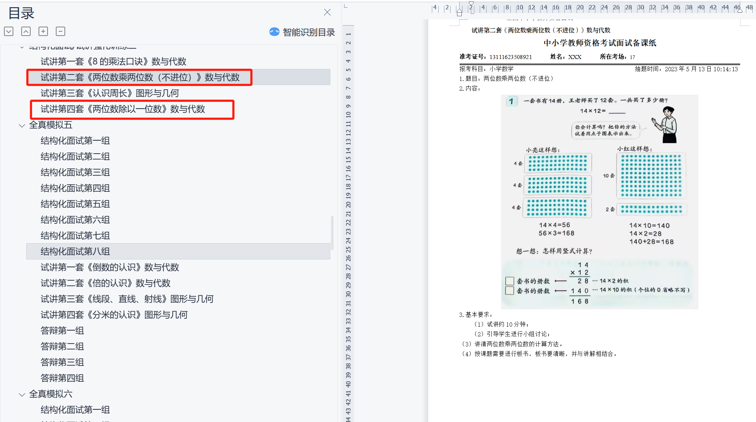Click the 目录 panel vertical scrollbar thumb
Image resolution: width=756 pixels, height=422 pixels.
(332, 233)
